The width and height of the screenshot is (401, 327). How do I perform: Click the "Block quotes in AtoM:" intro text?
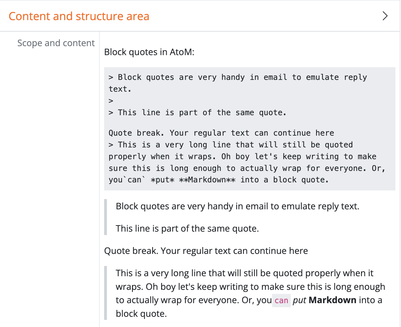pos(149,52)
